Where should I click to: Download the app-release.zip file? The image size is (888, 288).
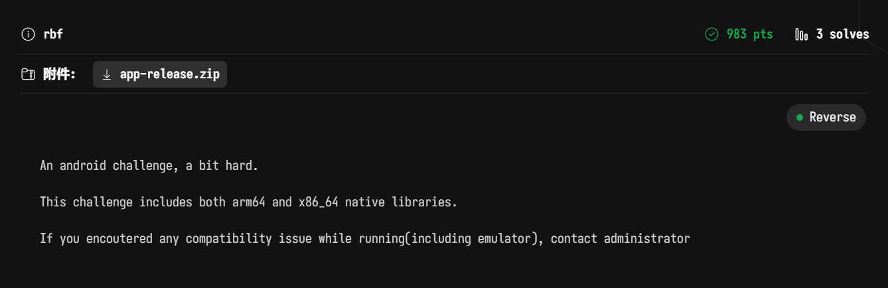[169, 74]
